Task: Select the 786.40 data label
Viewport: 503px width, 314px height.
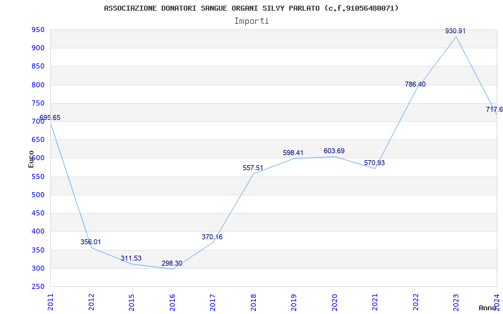Action: (415, 84)
